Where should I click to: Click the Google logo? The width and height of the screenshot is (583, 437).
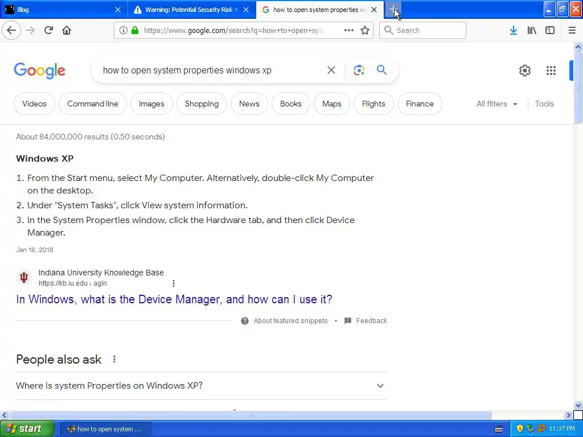[40, 70]
